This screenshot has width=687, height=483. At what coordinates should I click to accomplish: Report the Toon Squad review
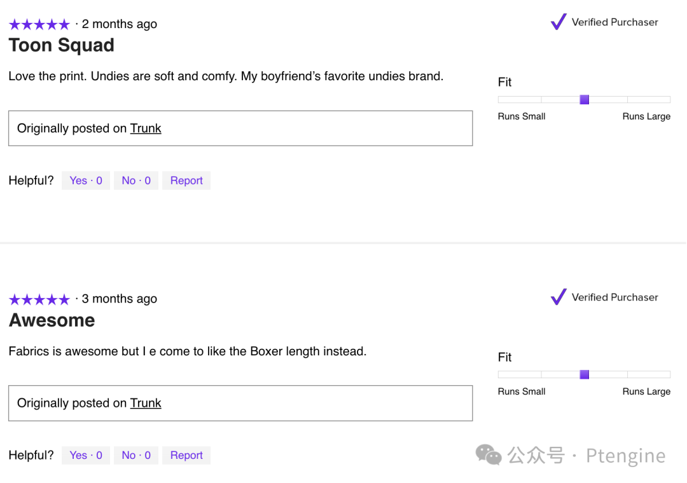(x=186, y=180)
